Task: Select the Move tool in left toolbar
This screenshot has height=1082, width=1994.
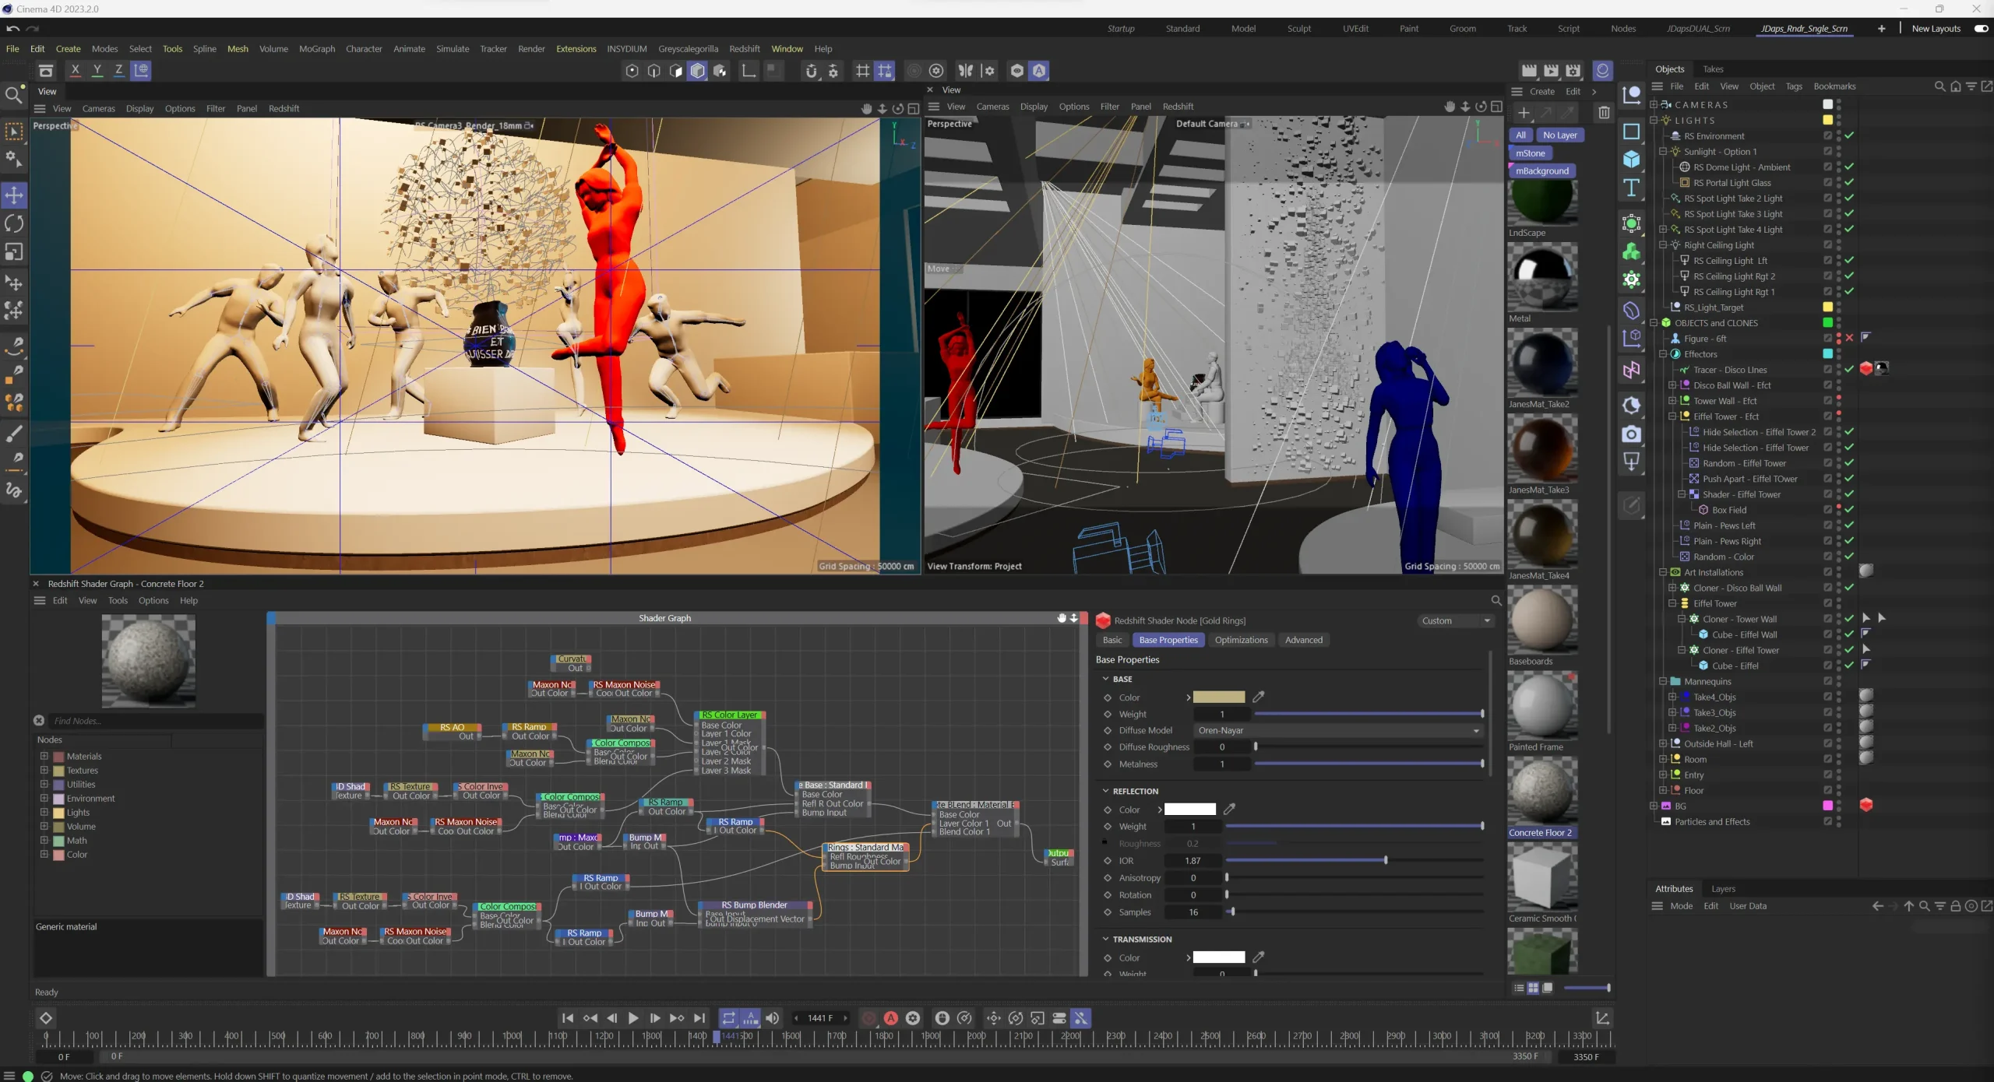Action: coord(14,195)
